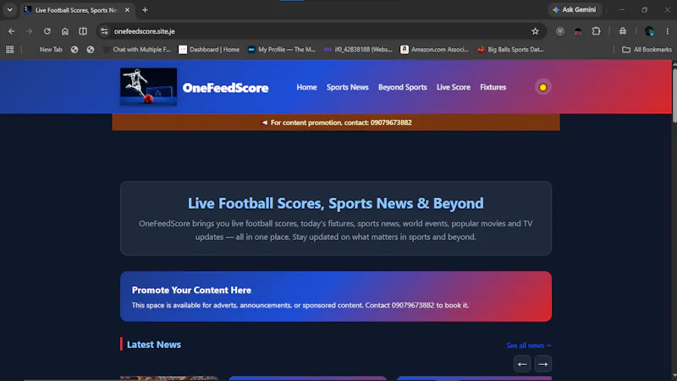Toggle the sun theme switch on OneFeedScore
Screen dimensions: 677x381
[542, 88]
